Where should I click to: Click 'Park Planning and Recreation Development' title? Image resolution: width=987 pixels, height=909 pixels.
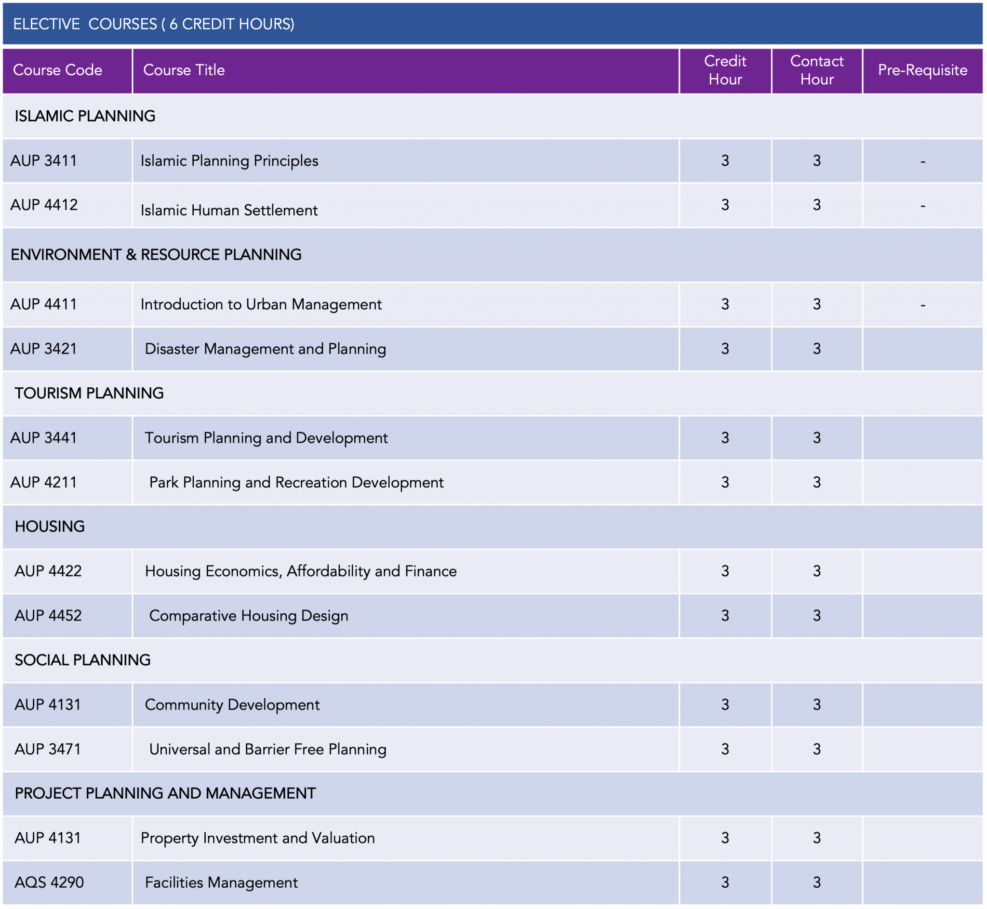click(296, 483)
